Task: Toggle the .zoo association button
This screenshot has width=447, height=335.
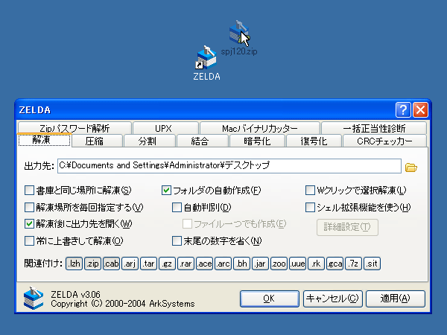Action: click(x=279, y=264)
